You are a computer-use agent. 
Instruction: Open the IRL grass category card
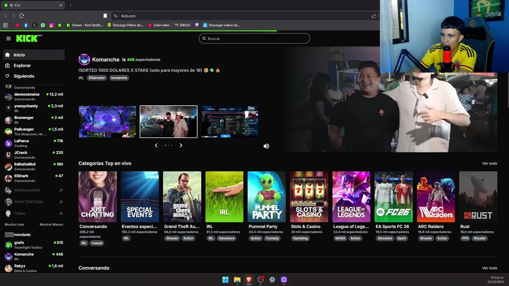pos(224,197)
